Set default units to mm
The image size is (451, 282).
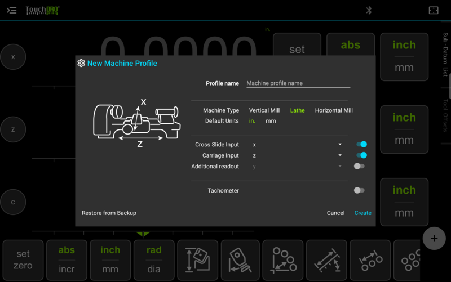pyautogui.click(x=271, y=121)
